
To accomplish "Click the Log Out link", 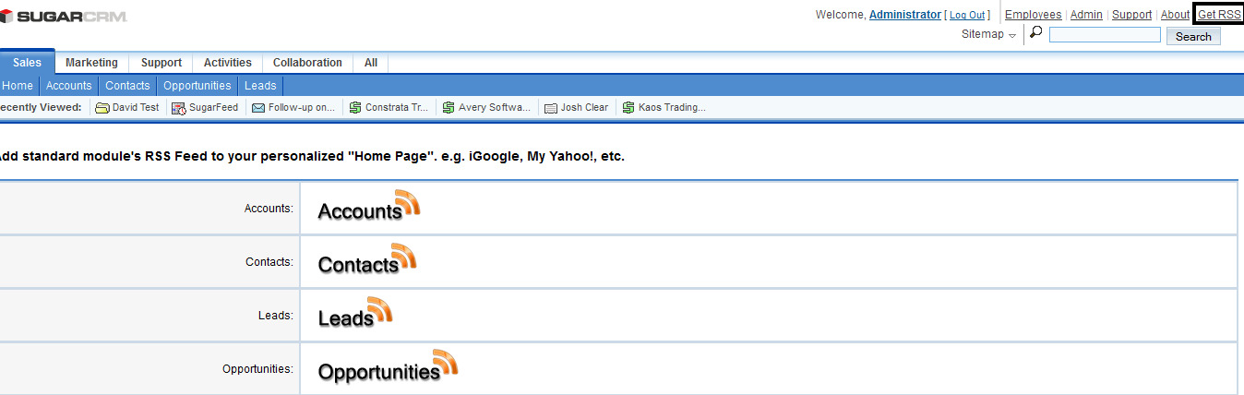I will click(x=967, y=15).
